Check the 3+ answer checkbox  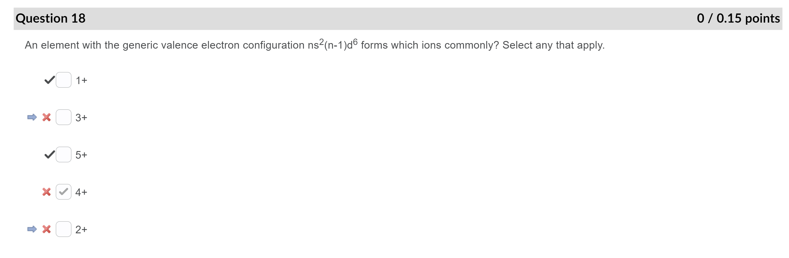(x=64, y=117)
